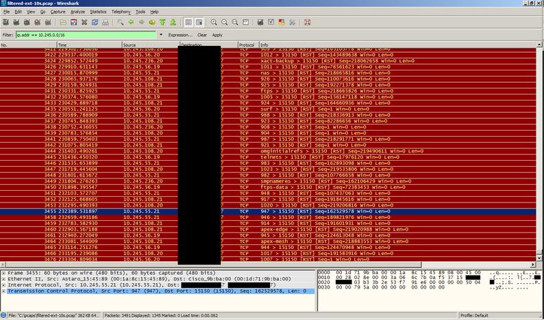Open the Go menu
This screenshot has width=544, height=320.
(x=42, y=12)
